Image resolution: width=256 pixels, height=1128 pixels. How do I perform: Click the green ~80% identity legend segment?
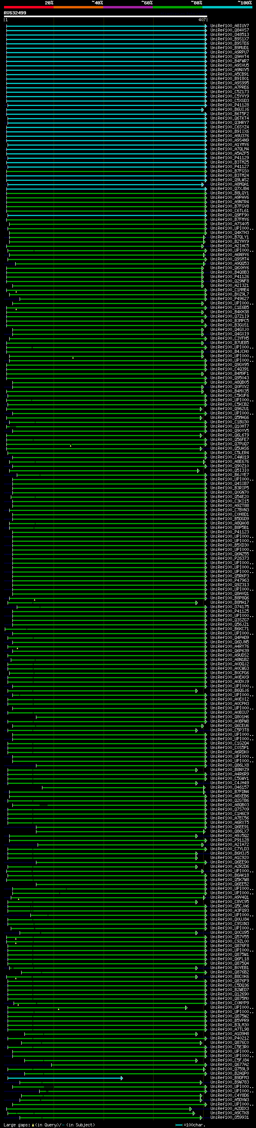pyautogui.click(x=178, y=7)
